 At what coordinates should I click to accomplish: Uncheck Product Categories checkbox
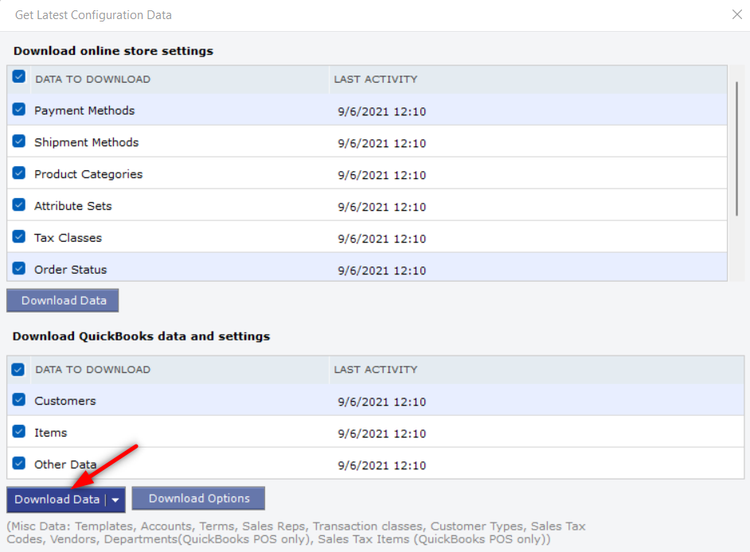pyautogui.click(x=18, y=173)
